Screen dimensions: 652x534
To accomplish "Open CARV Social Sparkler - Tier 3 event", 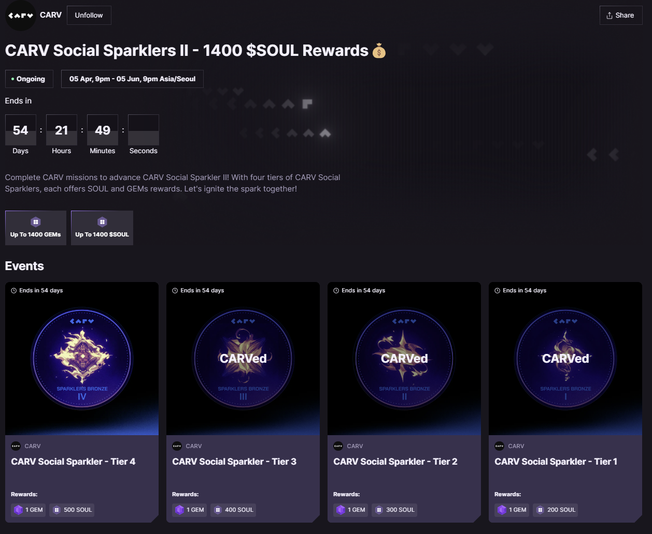I will coord(234,462).
